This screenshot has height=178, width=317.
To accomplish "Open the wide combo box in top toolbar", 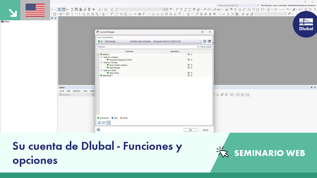I will pos(141,9).
